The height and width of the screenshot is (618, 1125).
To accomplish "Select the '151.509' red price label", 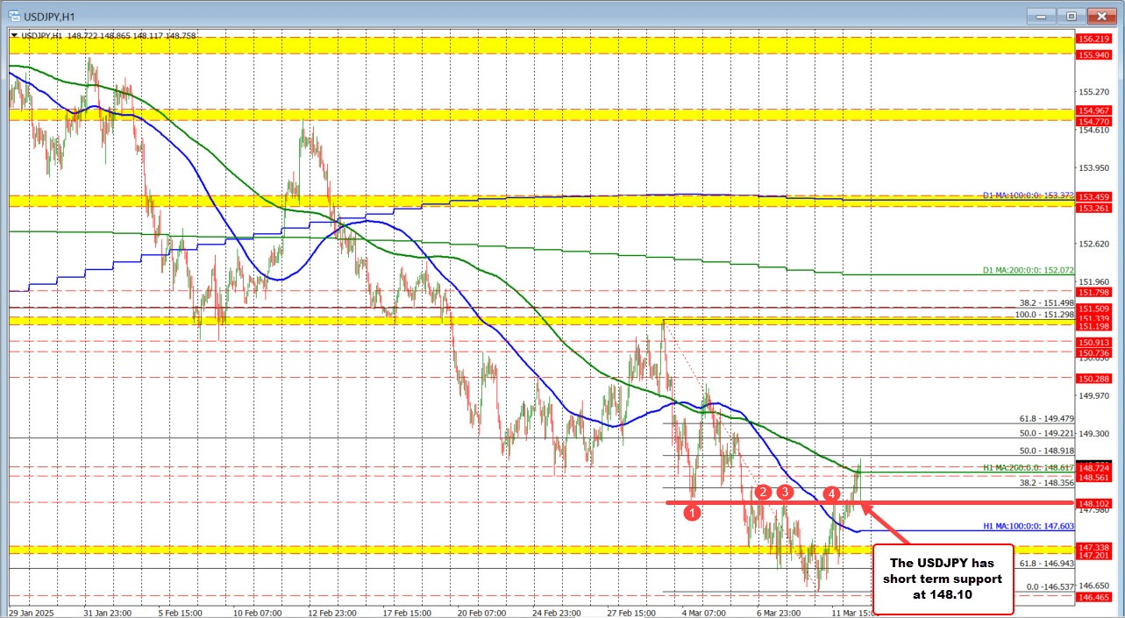I will [1093, 309].
